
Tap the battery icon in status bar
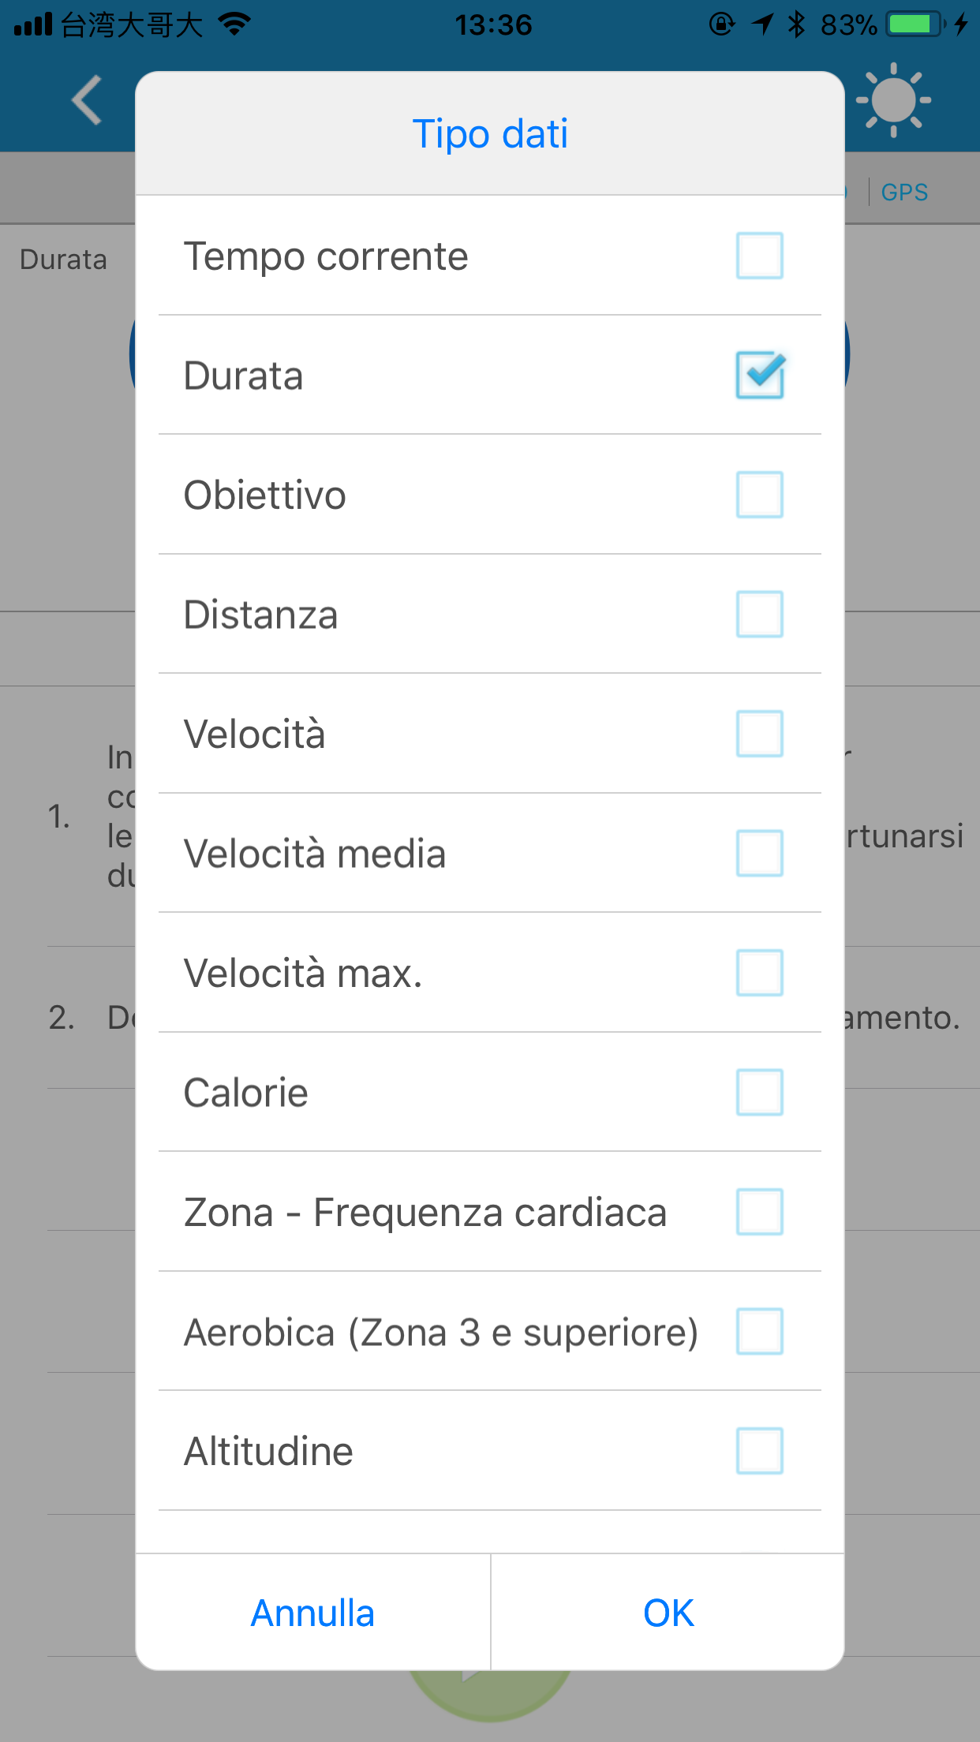click(915, 24)
